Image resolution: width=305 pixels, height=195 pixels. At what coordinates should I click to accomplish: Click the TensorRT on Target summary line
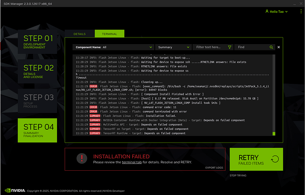[x=132, y=129]
